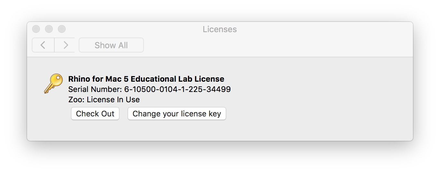
Task: Click the Licenses window title
Action: pyautogui.click(x=220, y=29)
